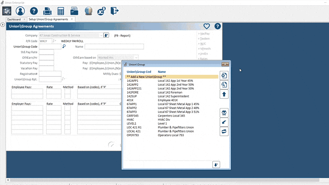The height and width of the screenshot is (185, 329).
Task: Select the 142FORE Local 142 Foreman row
Action: tap(171, 92)
